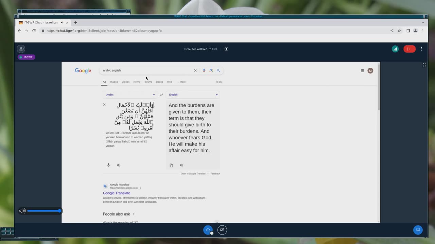This screenshot has height=244, width=435.
Task: Swap the translation languages
Action: pyautogui.click(x=161, y=95)
